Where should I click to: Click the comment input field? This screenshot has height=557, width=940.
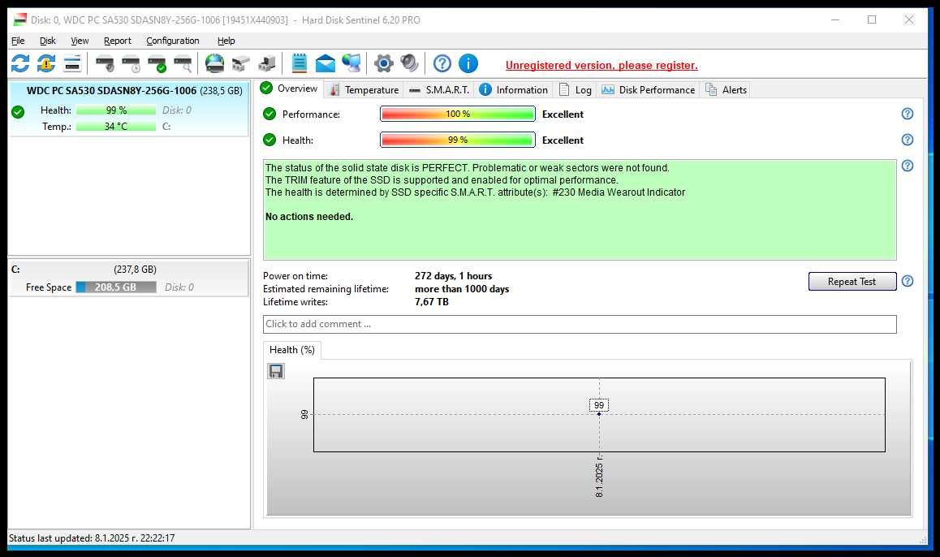[x=580, y=324]
